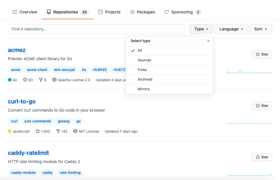280x180 pixels.
Task: Open the Packages tab
Action: (x=143, y=12)
